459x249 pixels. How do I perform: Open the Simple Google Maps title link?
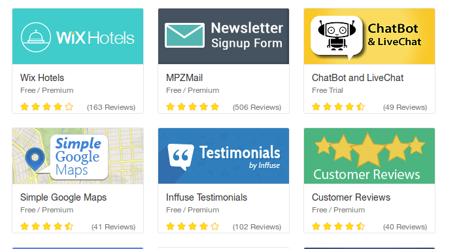coord(63,197)
